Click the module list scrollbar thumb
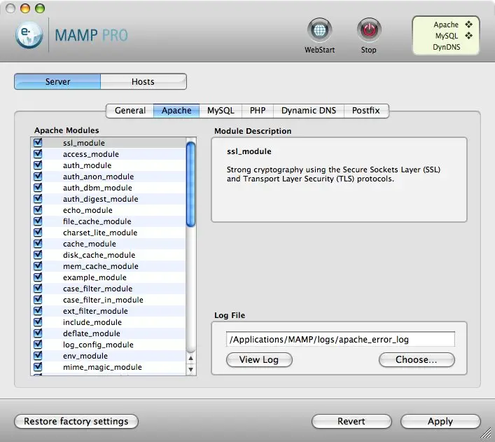This screenshot has width=495, height=442. coord(190,184)
